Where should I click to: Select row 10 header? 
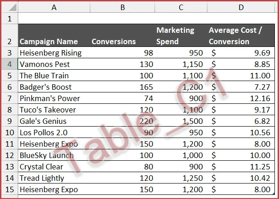pos(9,133)
